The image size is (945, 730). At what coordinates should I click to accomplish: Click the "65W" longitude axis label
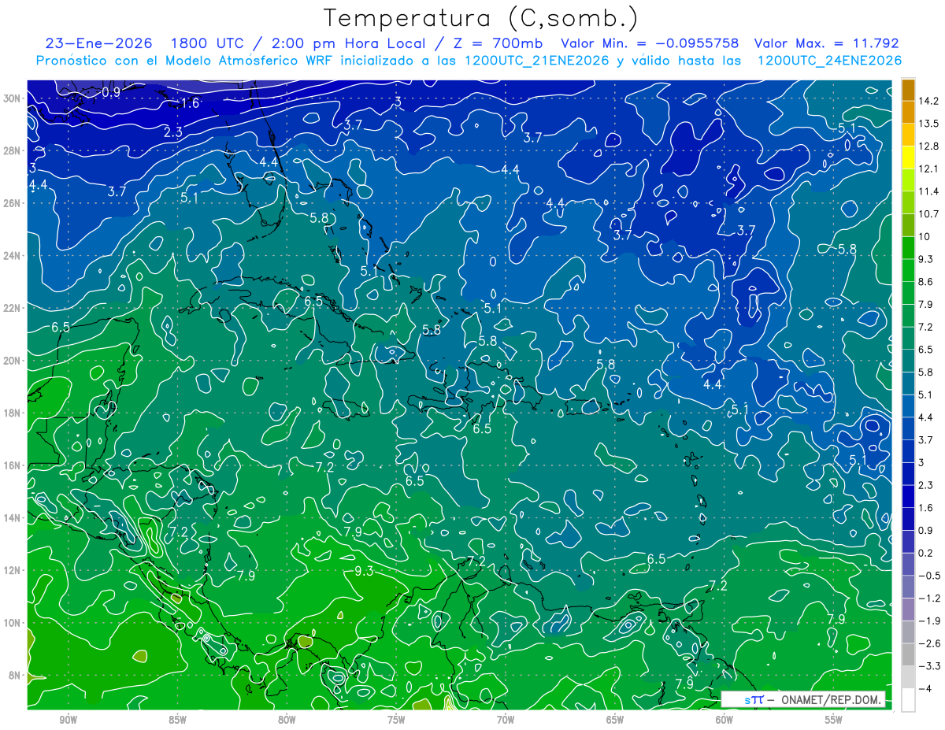(615, 720)
